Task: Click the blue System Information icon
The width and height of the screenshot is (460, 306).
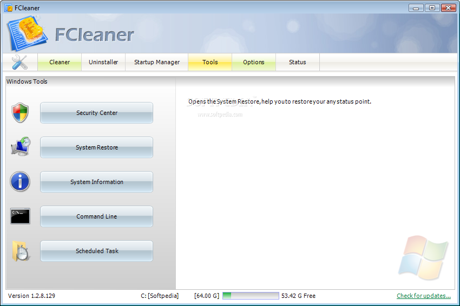Action: pos(20,181)
